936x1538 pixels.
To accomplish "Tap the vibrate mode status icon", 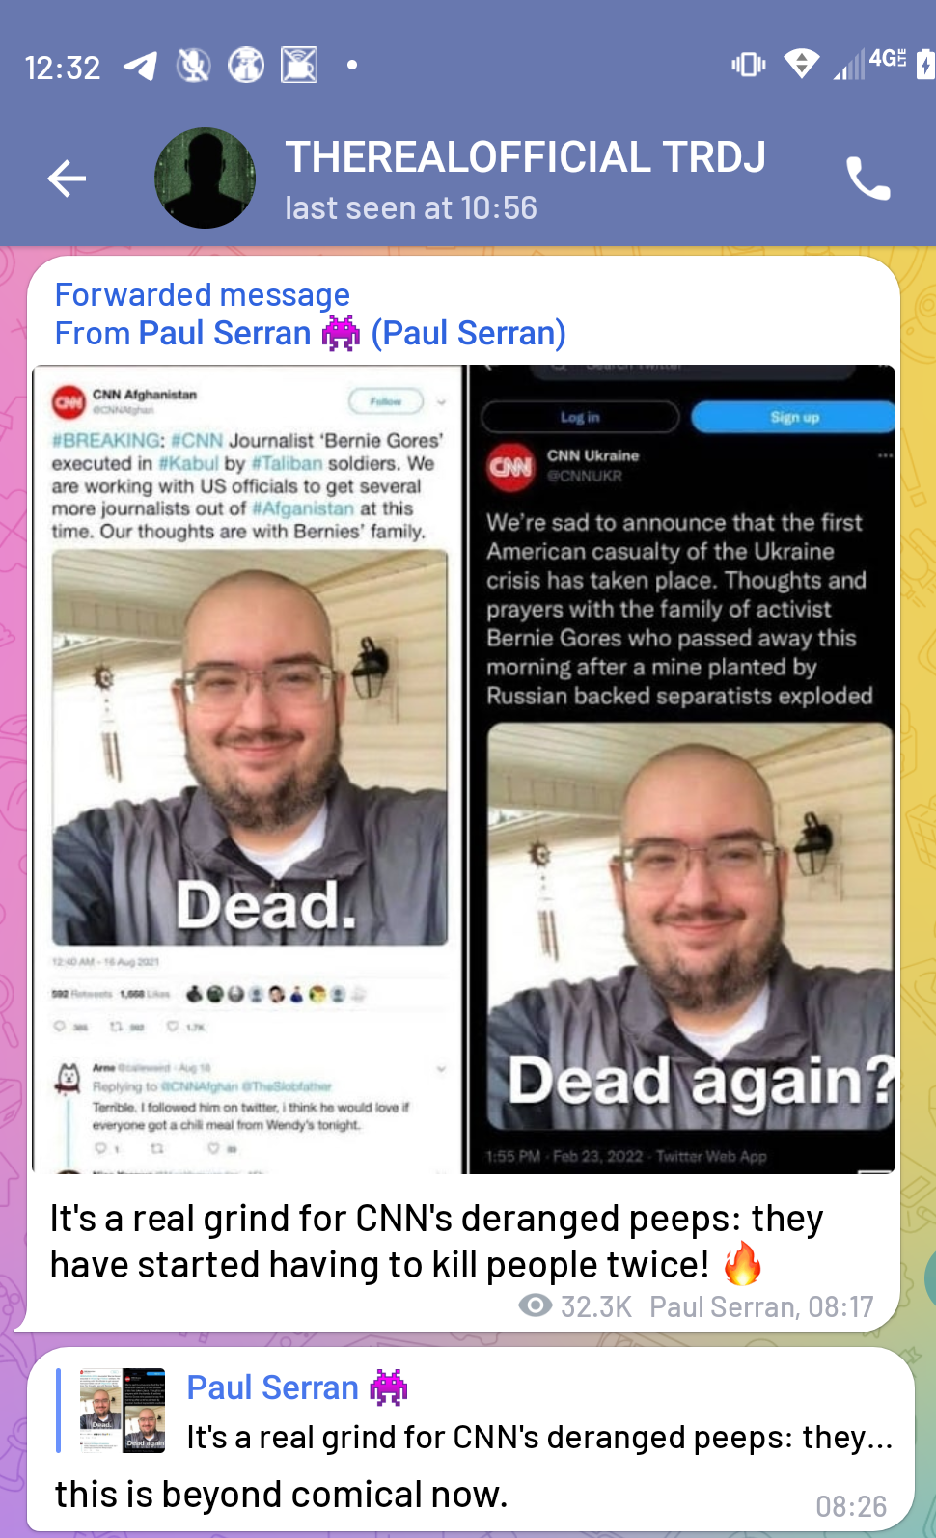I will (x=749, y=65).
